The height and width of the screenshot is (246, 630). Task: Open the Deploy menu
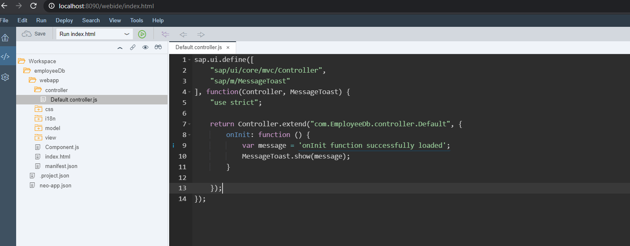(x=64, y=20)
